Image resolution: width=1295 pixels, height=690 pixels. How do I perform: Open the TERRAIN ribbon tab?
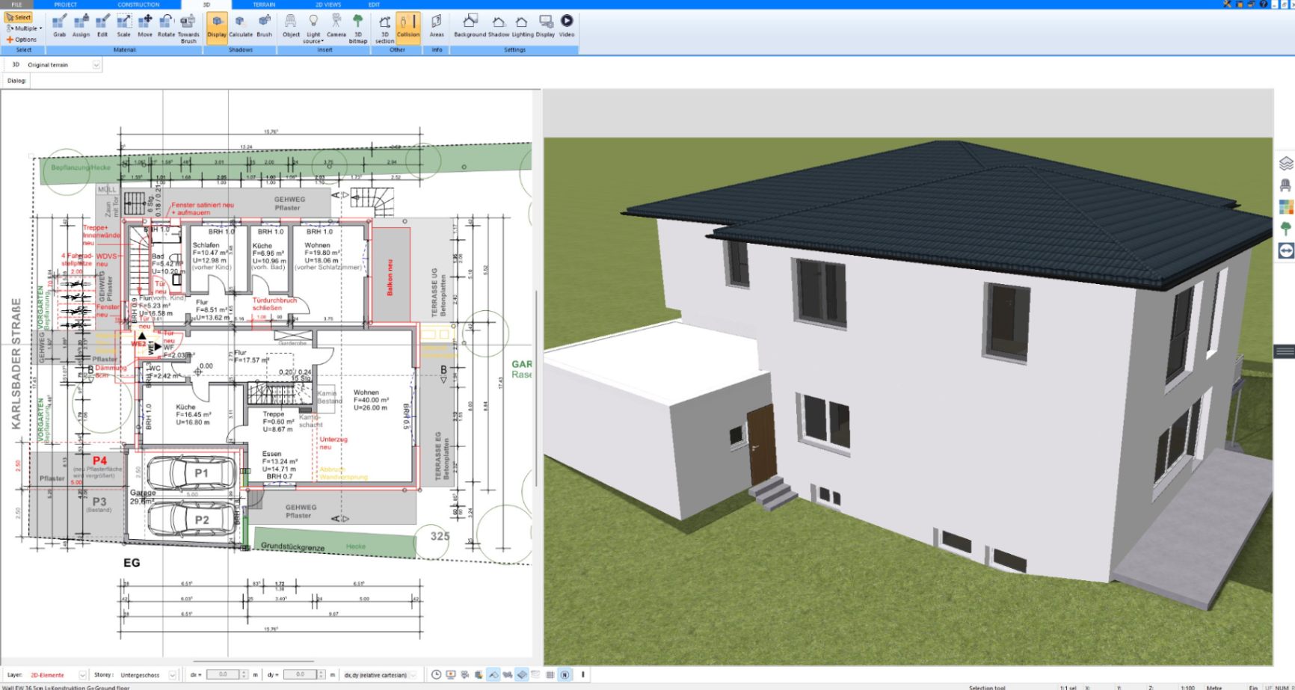pyautogui.click(x=264, y=4)
